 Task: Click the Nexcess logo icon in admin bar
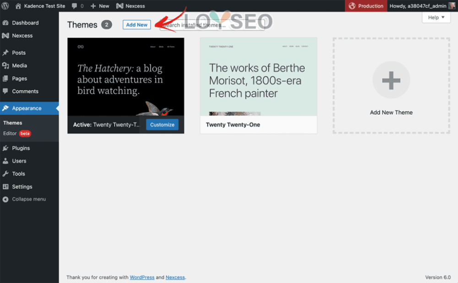click(120, 6)
